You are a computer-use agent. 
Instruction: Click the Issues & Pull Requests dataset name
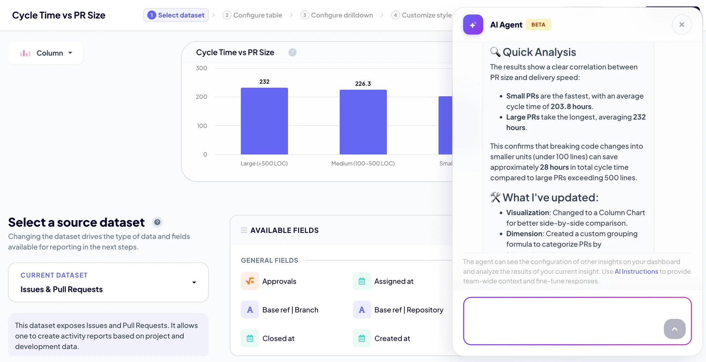pos(61,289)
